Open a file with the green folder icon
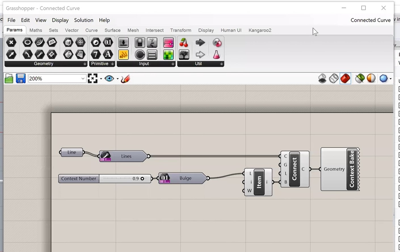Image resolution: width=400 pixels, height=252 pixels. pyautogui.click(x=9, y=79)
